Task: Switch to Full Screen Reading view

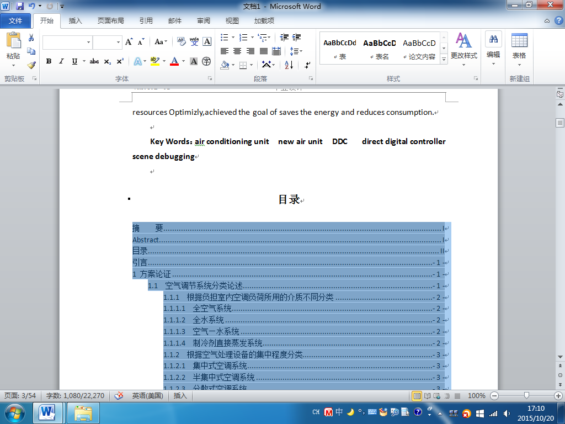Action: click(427, 396)
